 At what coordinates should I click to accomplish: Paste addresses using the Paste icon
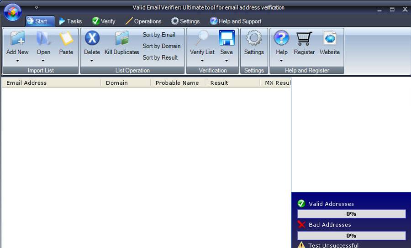click(x=66, y=39)
